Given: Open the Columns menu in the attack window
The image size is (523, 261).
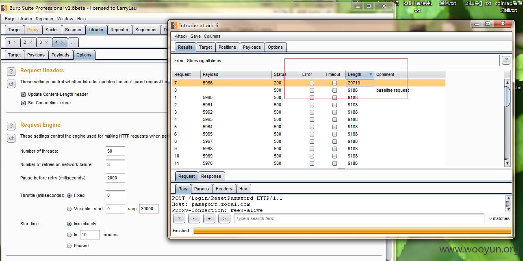Looking at the screenshot, I should point(212,36).
